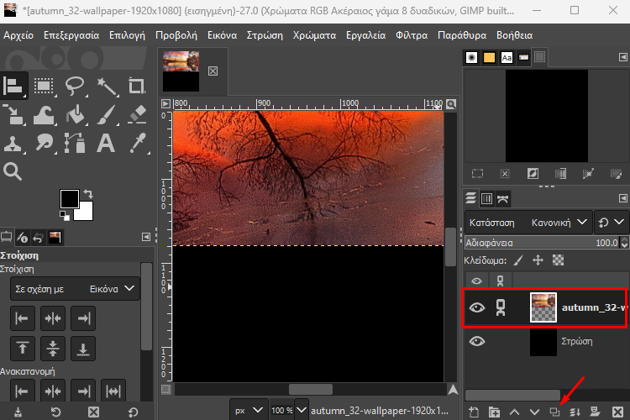Select the Rectangle Select tool
Viewport: 630px width, 420px height.
(44, 87)
